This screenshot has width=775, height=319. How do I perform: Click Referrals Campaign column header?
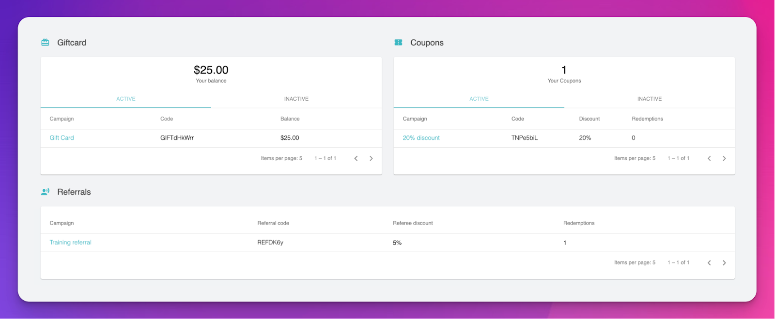62,223
